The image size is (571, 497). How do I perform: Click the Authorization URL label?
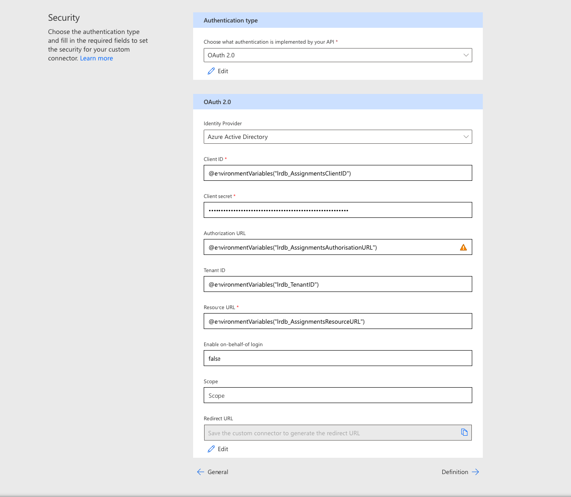[224, 233]
